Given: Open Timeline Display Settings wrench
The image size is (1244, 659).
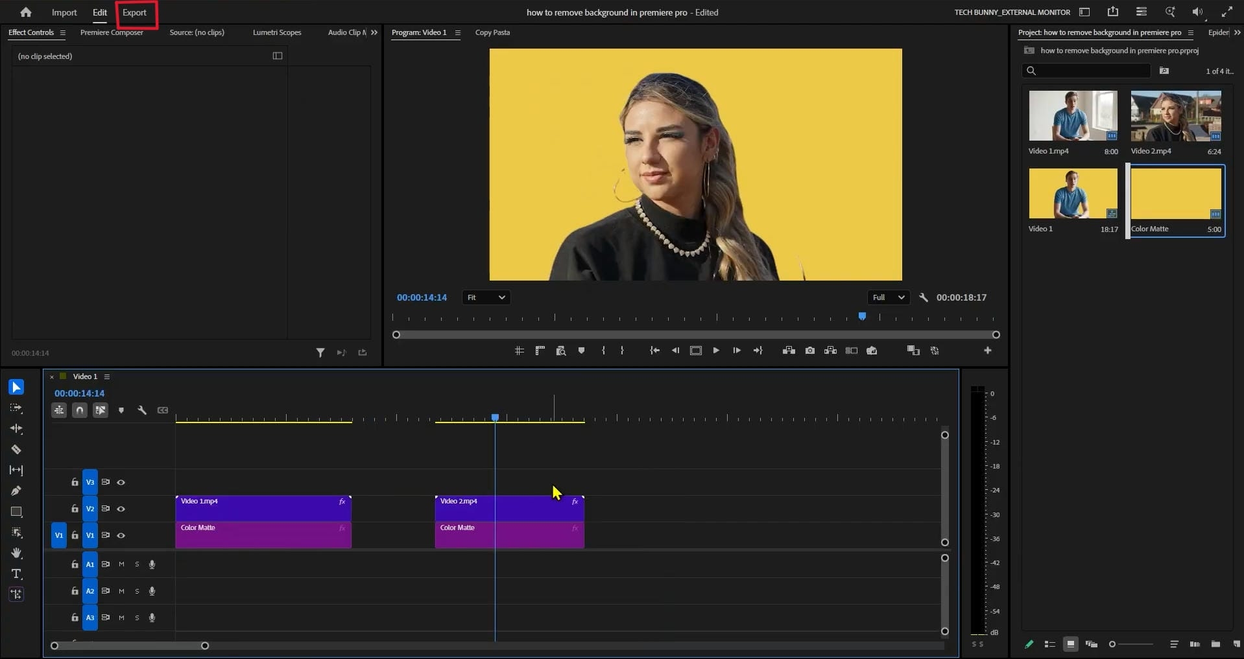Looking at the screenshot, I should [142, 410].
